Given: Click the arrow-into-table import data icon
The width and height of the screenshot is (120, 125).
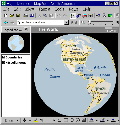Looking at the screenshot, I should 98,15.
